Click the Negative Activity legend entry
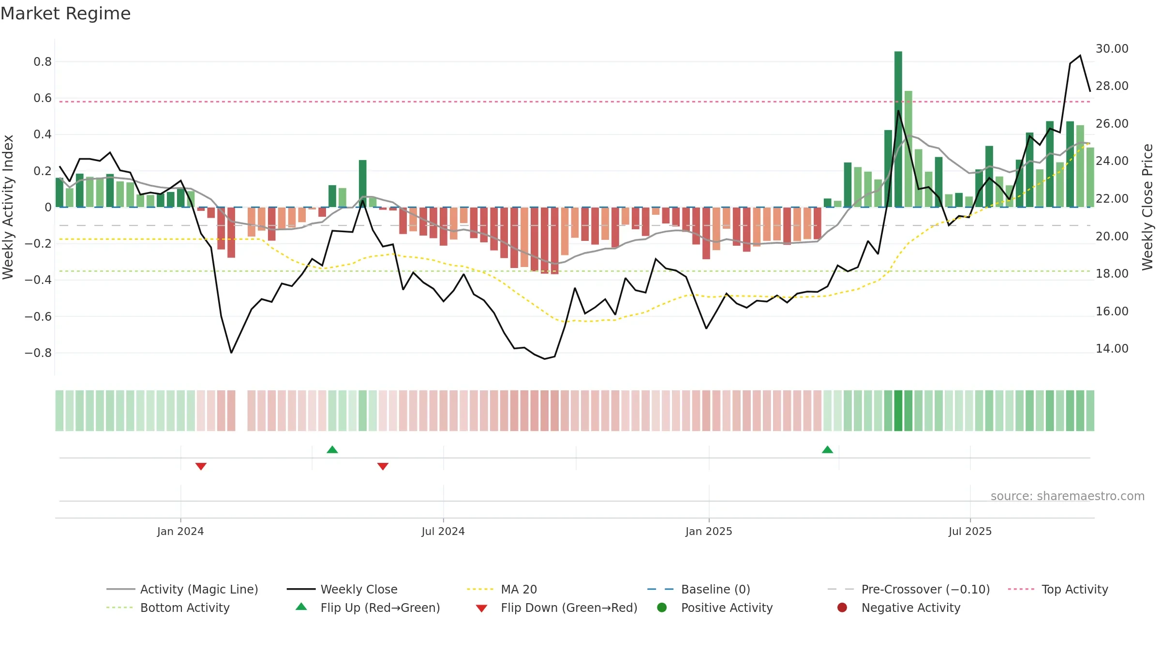The height and width of the screenshot is (653, 1161). pos(899,608)
